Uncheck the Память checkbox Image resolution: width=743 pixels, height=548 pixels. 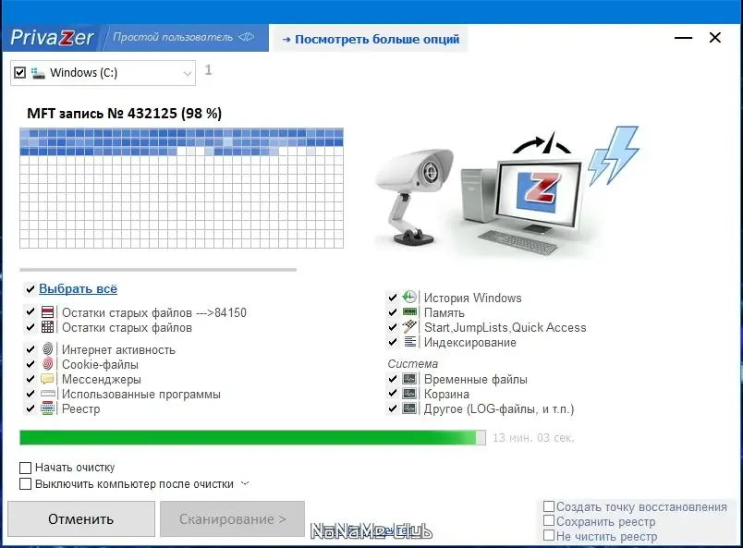(x=393, y=312)
